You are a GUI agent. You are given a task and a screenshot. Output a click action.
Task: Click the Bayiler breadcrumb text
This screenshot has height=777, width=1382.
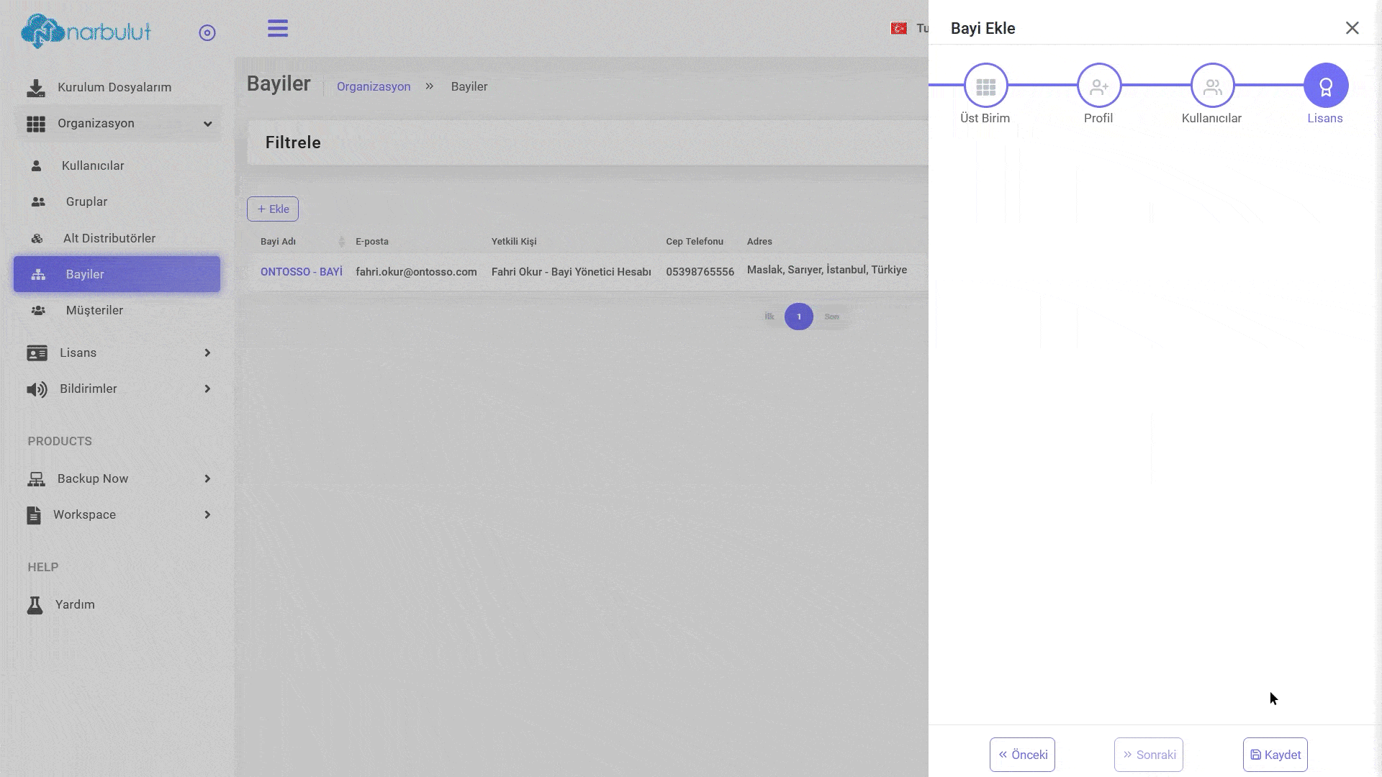coord(469,86)
